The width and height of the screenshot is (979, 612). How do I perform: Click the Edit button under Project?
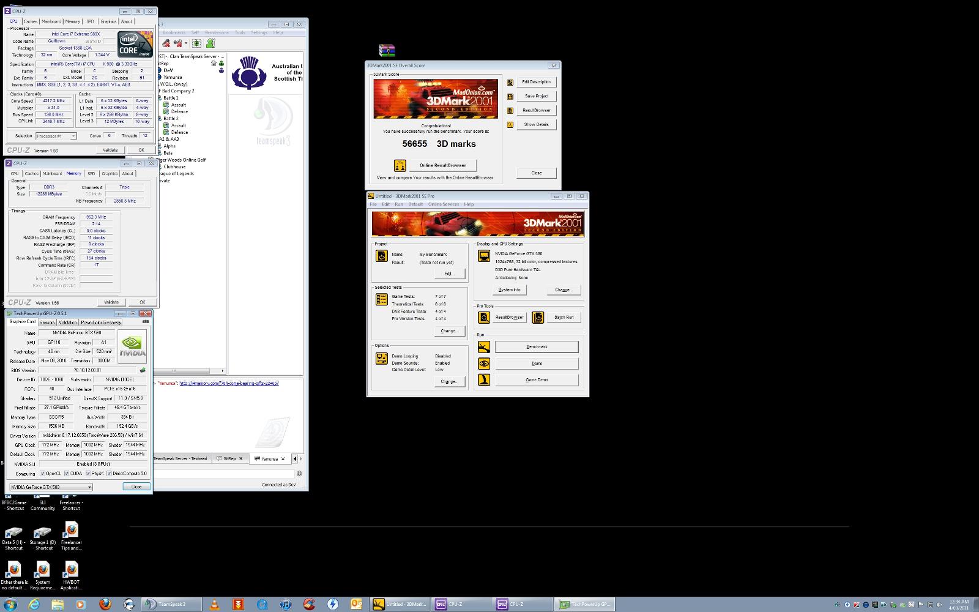point(449,274)
